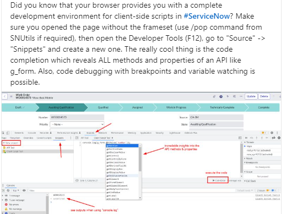The image size is (286, 214).
Task: Open the Priority dropdown
Action: tap(77, 124)
